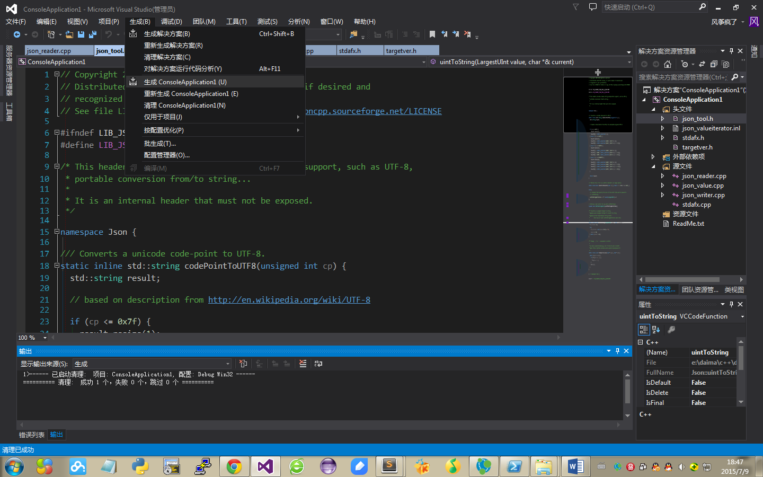The height and width of the screenshot is (477, 763).
Task: Switch to the targetver.h tab
Action: (x=411, y=51)
